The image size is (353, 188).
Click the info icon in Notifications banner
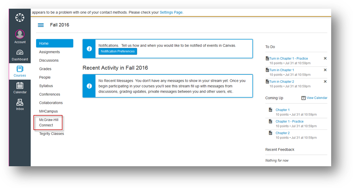click(89, 48)
